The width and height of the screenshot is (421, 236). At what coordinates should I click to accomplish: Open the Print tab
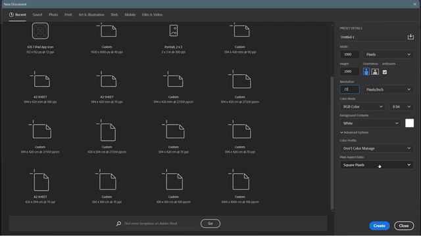click(68, 14)
